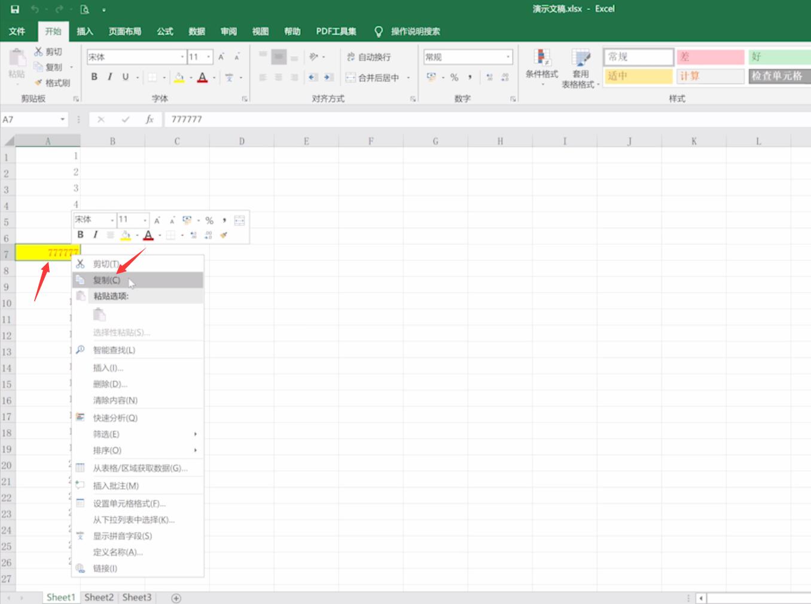
Task: Click the mini toolbar format painter brush icon
Action: pyautogui.click(x=224, y=235)
